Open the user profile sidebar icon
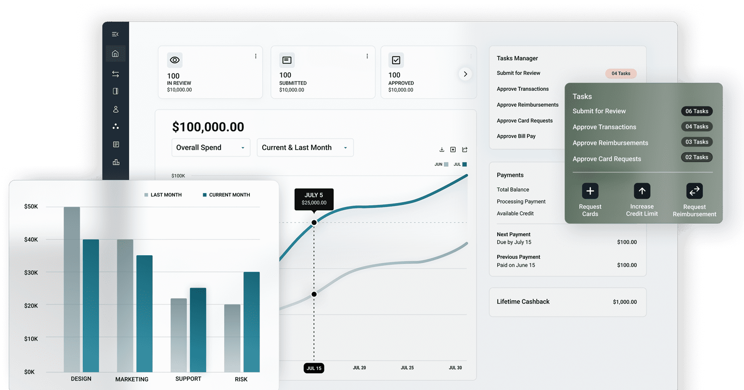744x390 pixels. click(116, 109)
